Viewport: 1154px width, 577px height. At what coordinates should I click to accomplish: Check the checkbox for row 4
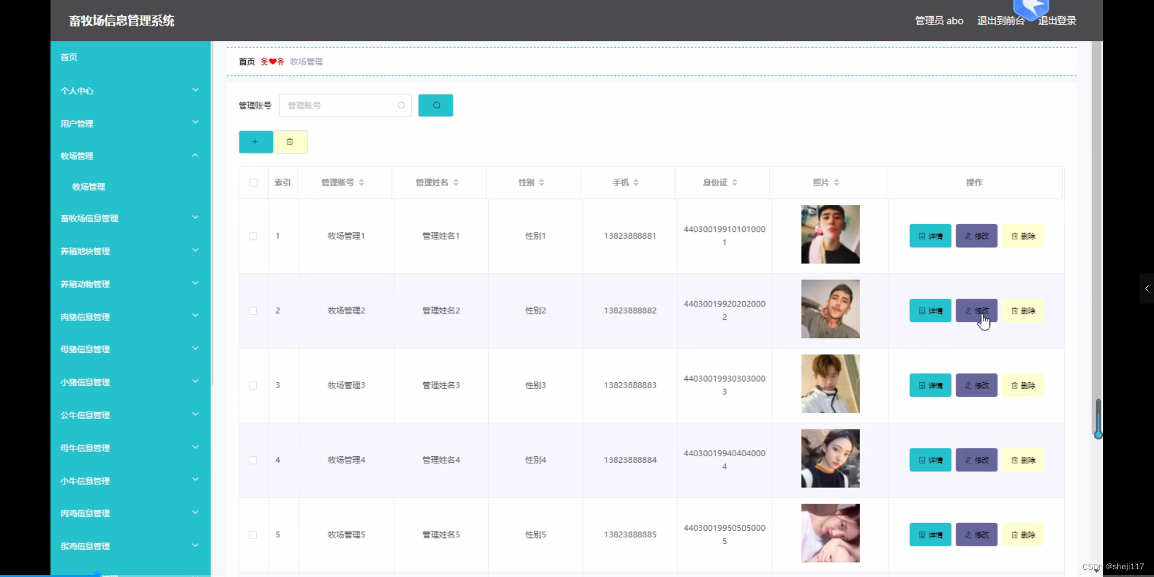point(253,460)
